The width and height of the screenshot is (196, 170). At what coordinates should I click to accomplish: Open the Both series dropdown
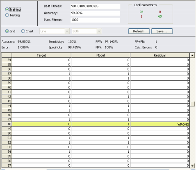click(87, 31)
